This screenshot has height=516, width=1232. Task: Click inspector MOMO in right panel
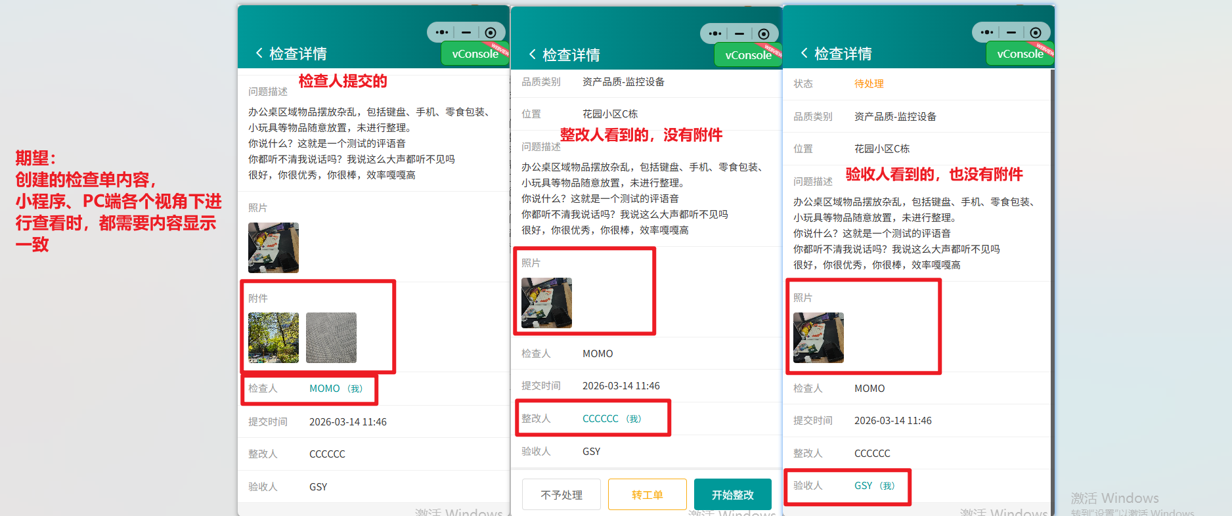[869, 389]
